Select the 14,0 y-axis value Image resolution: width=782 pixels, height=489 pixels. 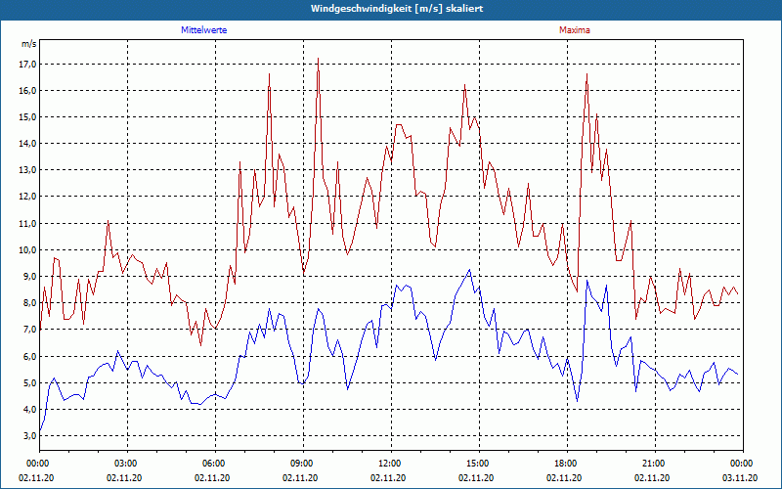pos(28,143)
